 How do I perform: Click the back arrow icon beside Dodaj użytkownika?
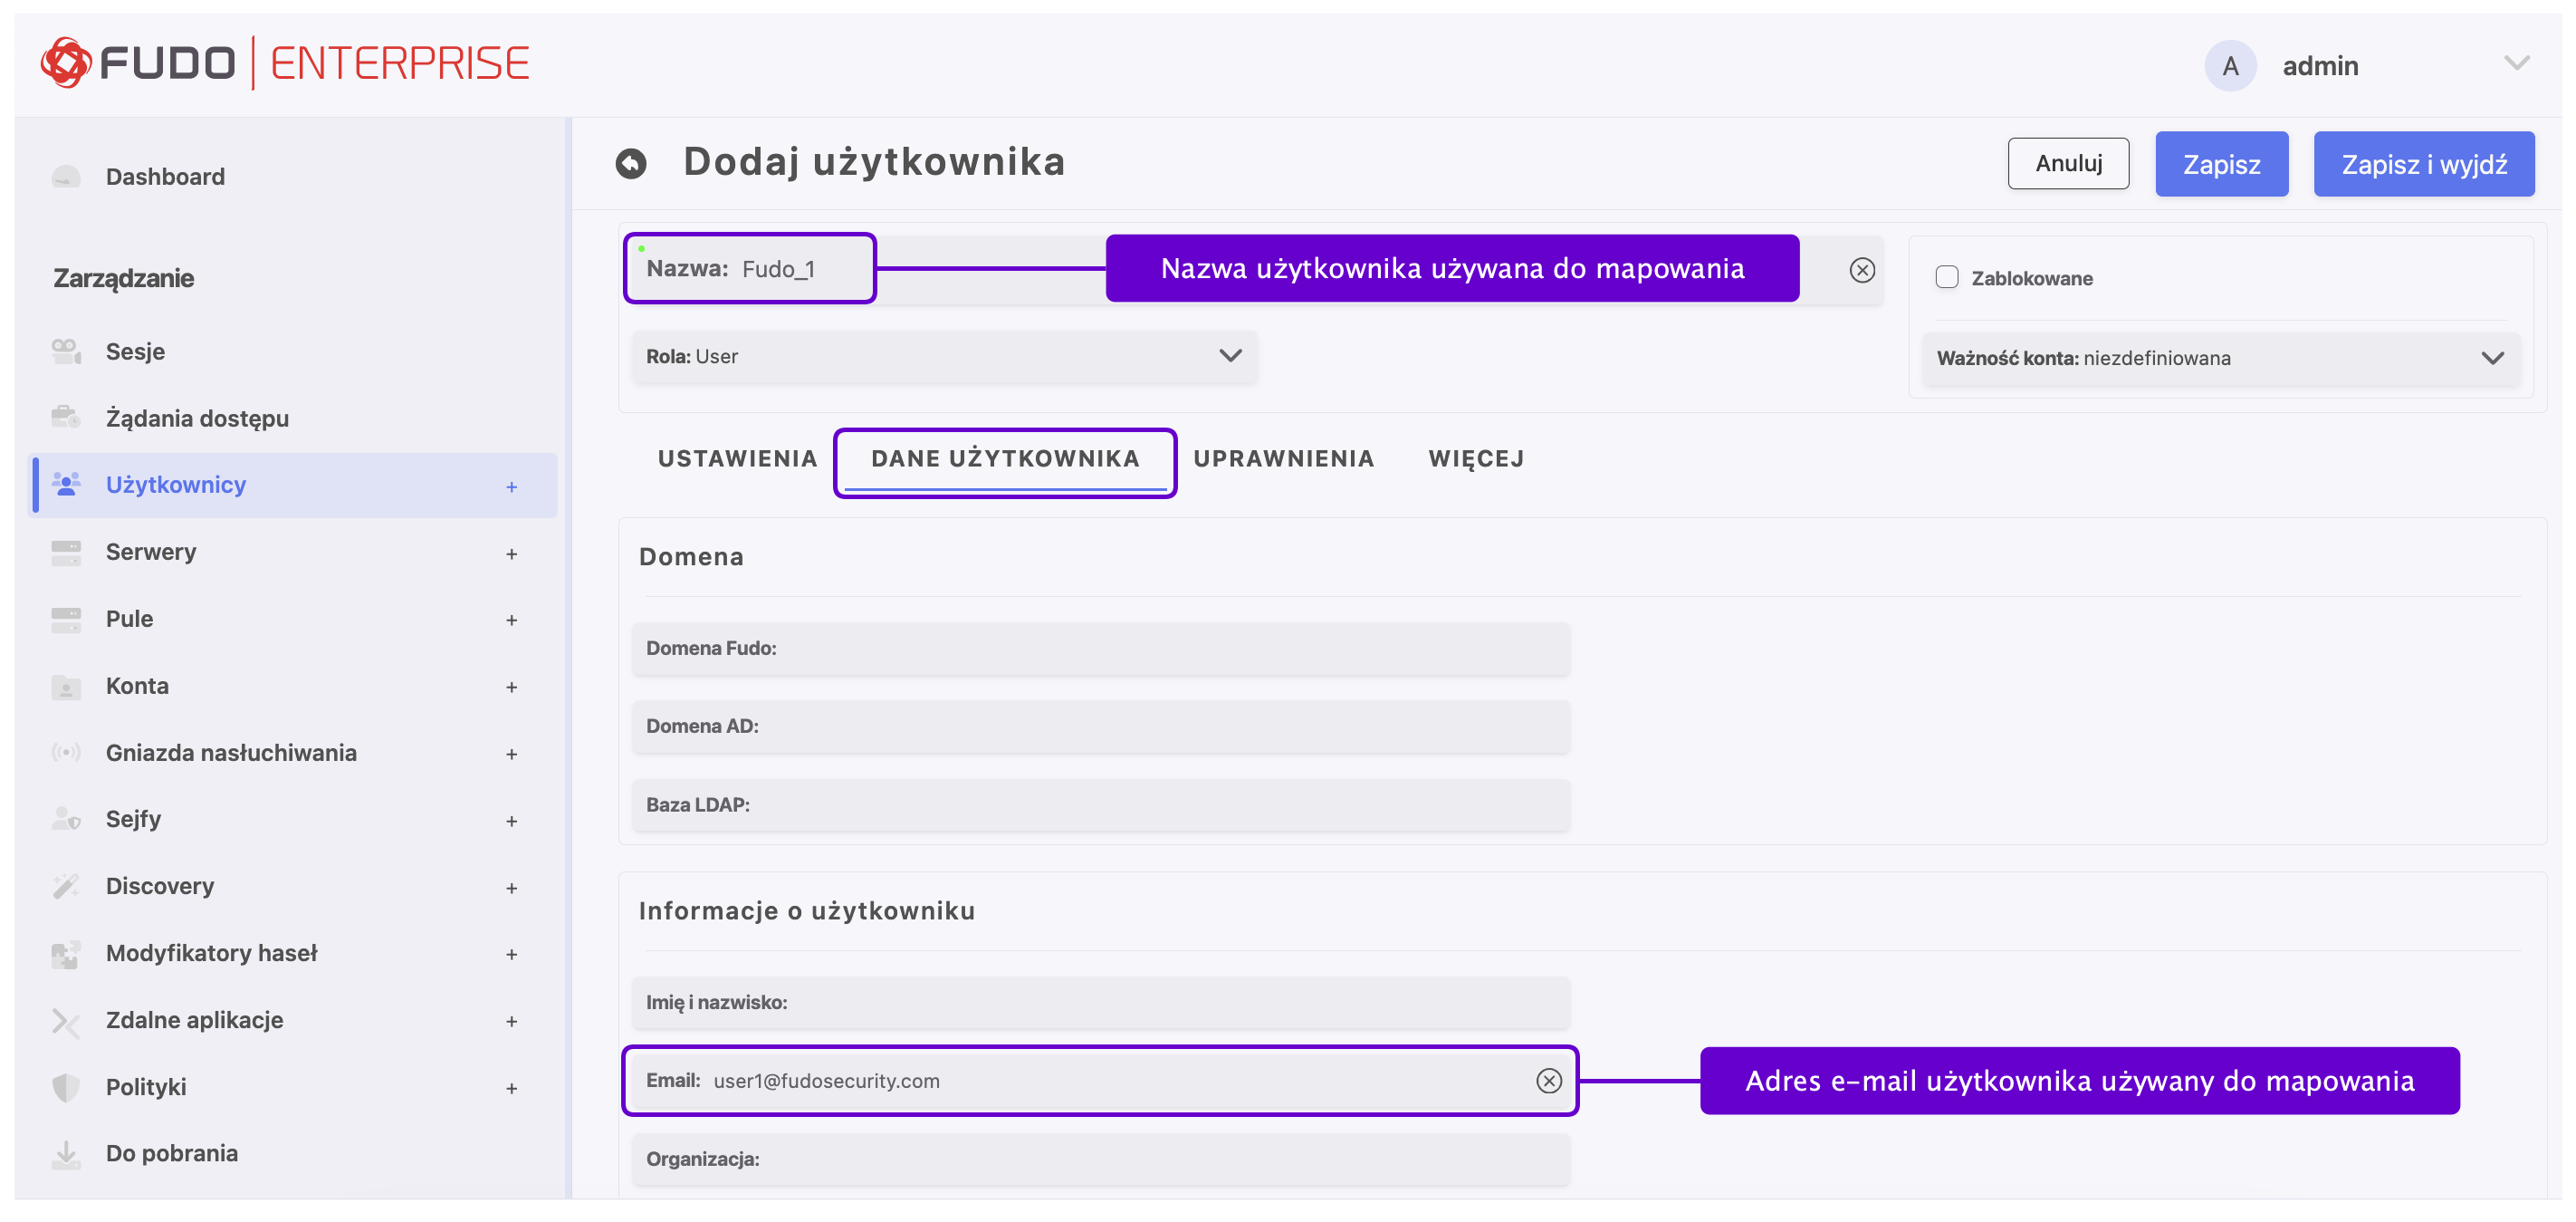coord(630,163)
